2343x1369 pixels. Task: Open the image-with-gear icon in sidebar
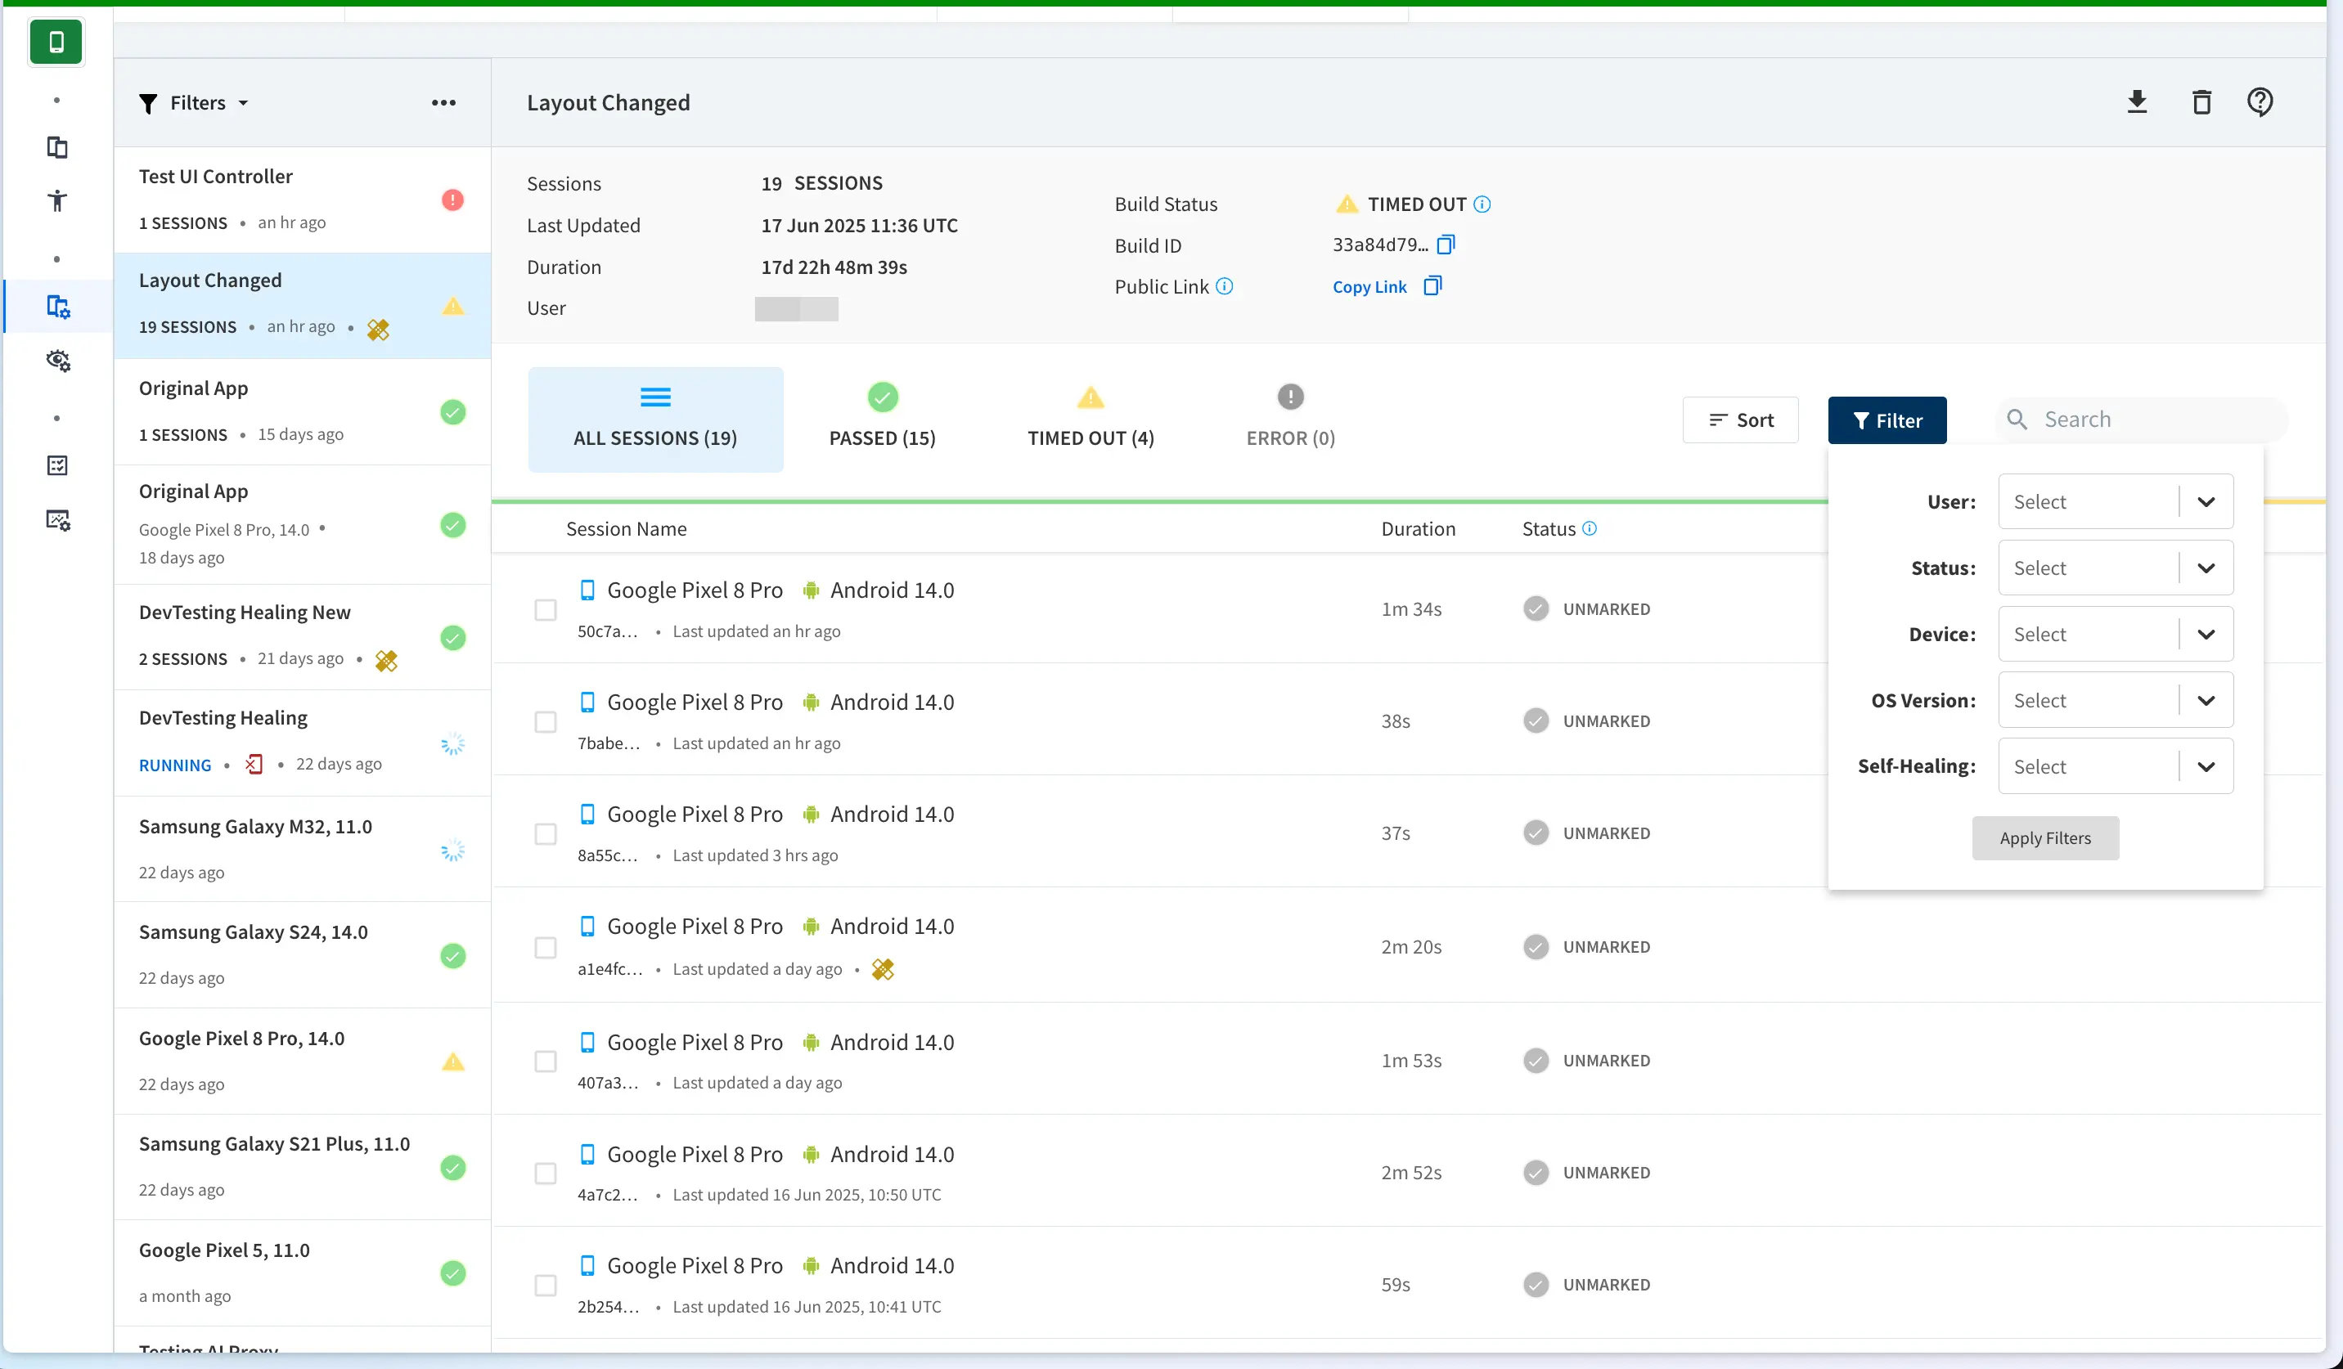pos(57,519)
